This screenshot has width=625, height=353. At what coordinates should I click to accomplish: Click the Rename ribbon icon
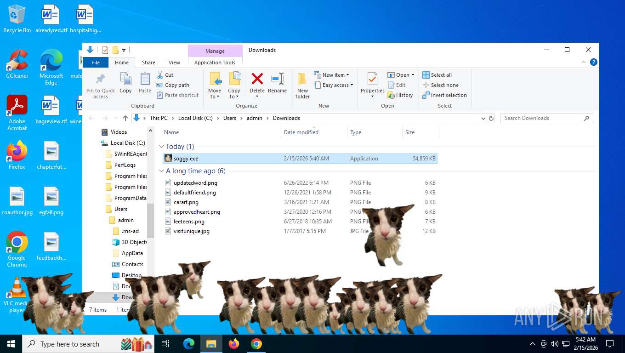click(x=278, y=83)
